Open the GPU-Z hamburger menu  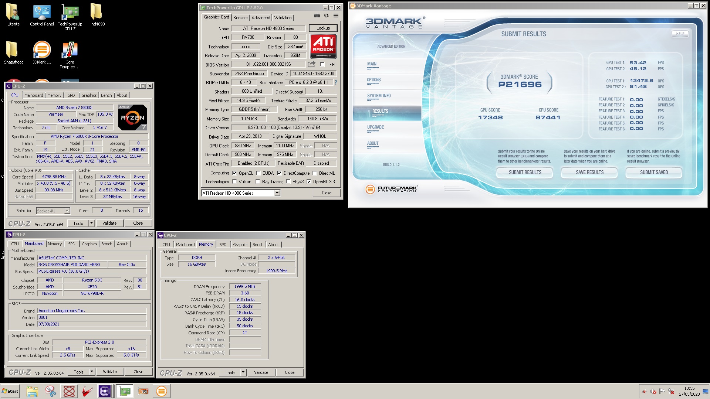click(336, 16)
